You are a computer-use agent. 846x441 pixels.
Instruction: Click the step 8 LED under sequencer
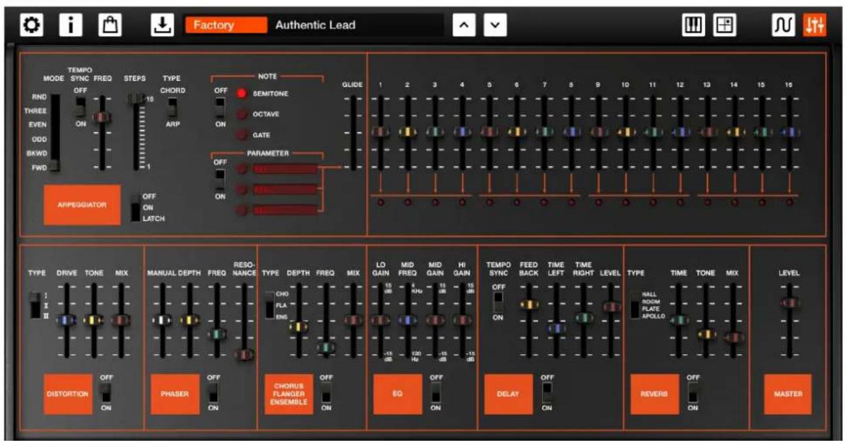[x=571, y=202]
